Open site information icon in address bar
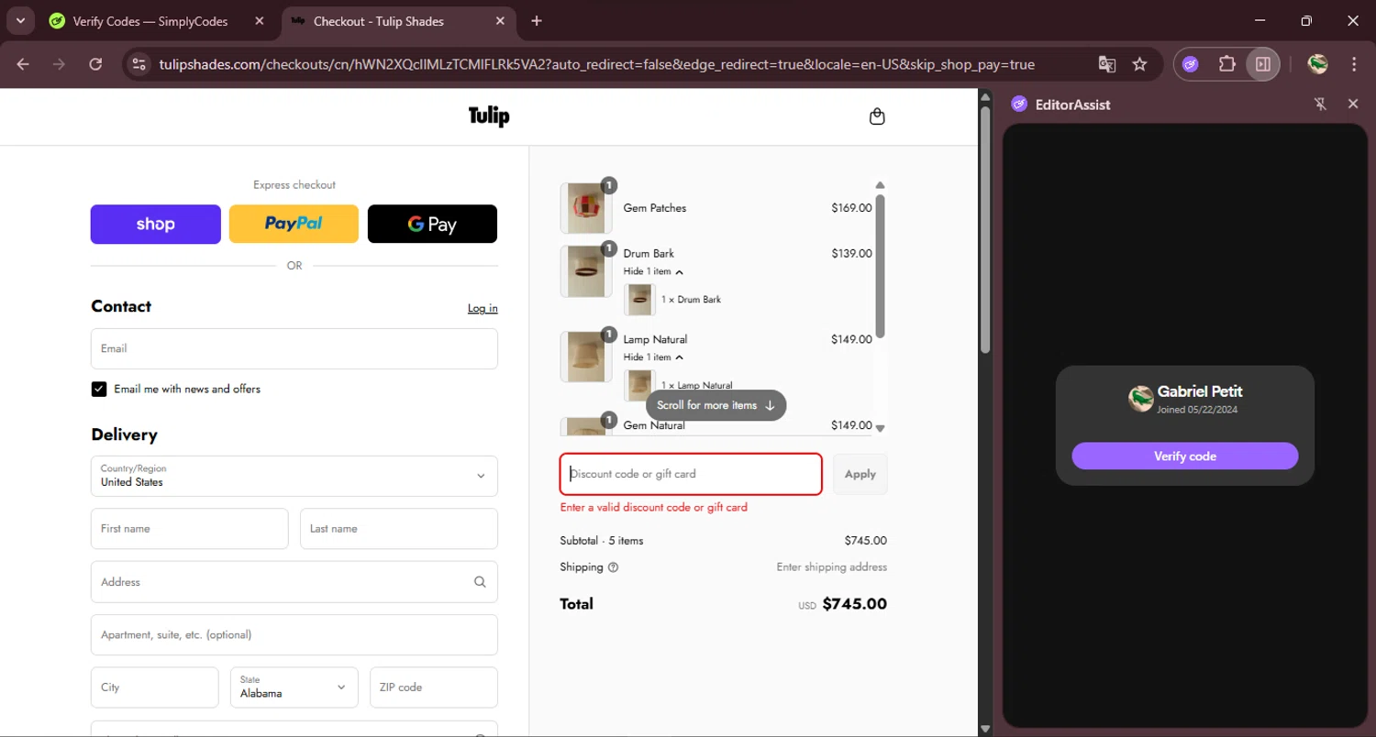The width and height of the screenshot is (1376, 737). coord(139,64)
